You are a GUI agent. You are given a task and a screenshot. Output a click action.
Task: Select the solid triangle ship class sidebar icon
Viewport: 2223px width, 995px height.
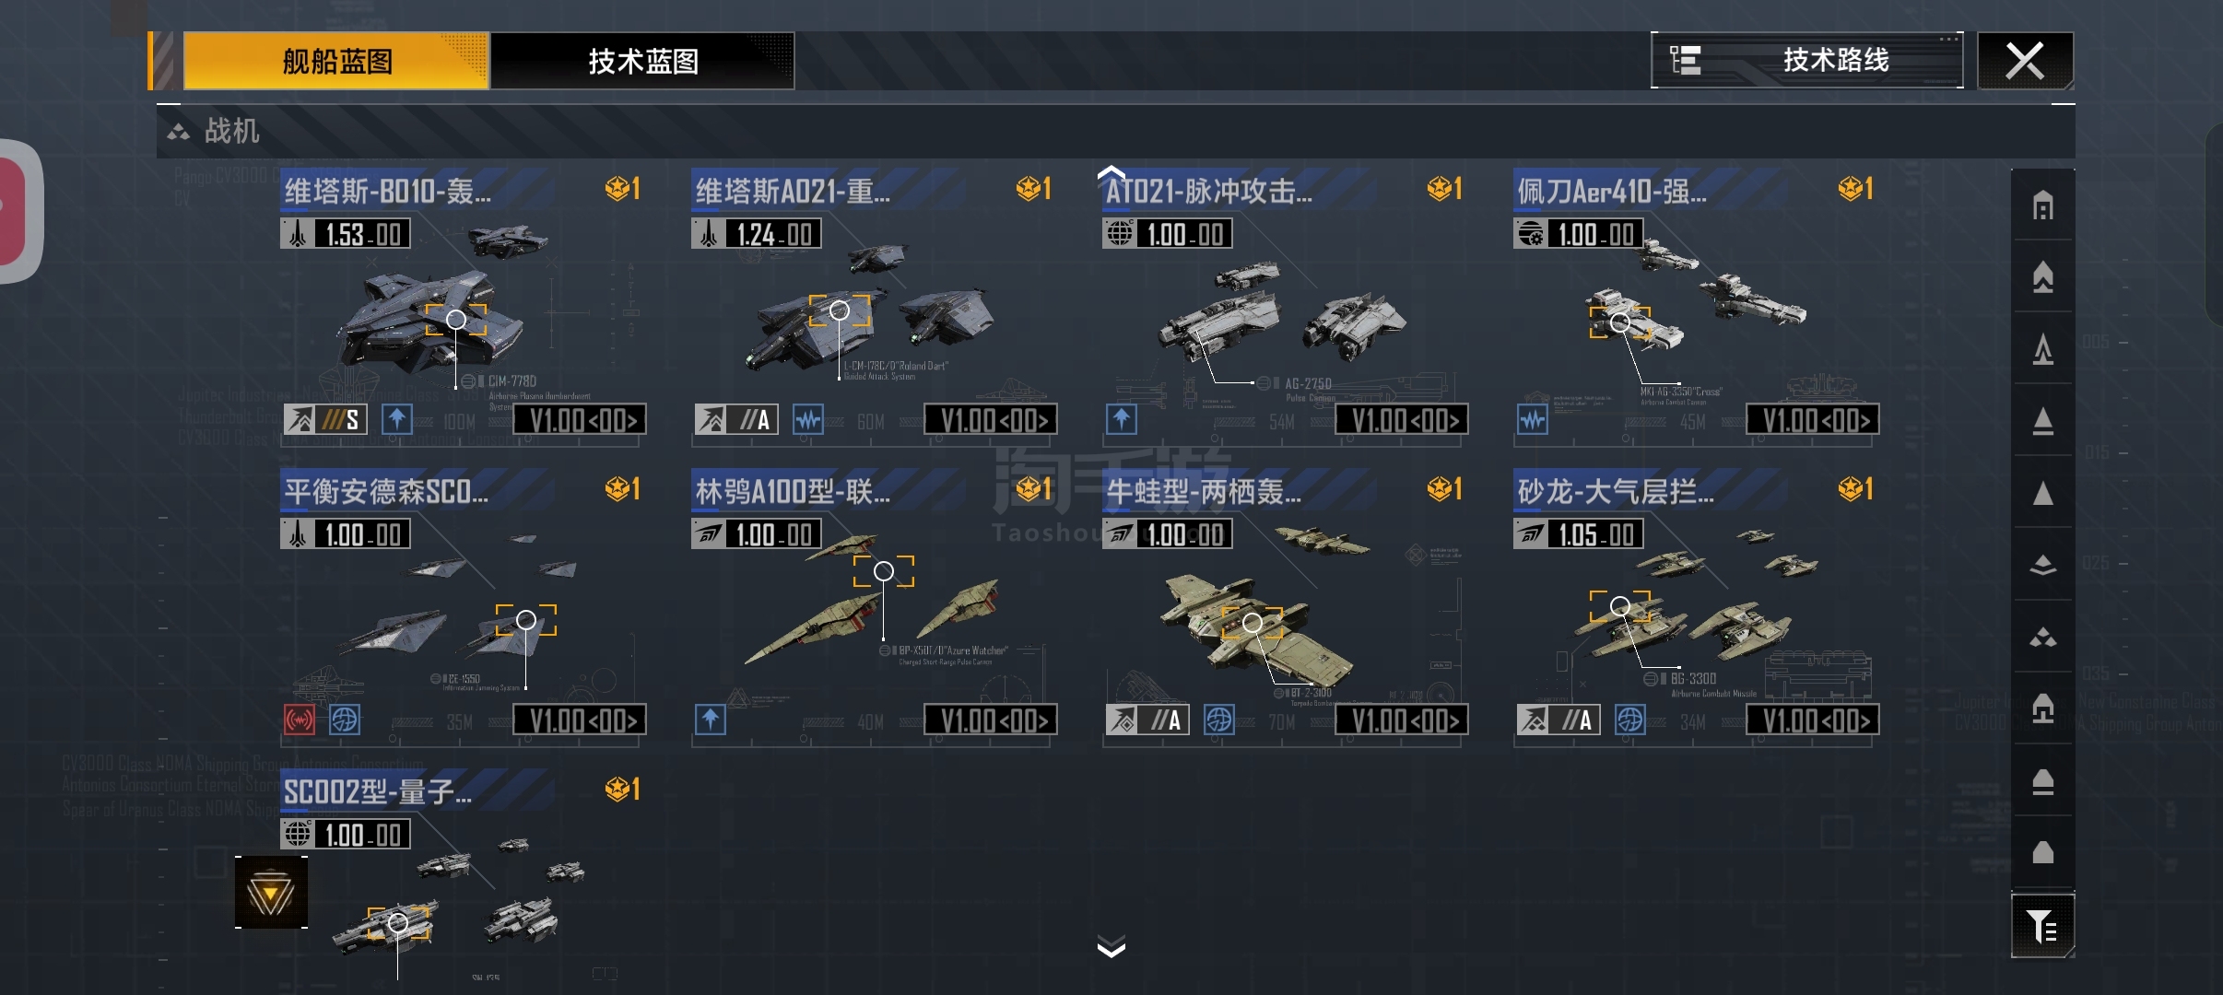click(x=2042, y=493)
